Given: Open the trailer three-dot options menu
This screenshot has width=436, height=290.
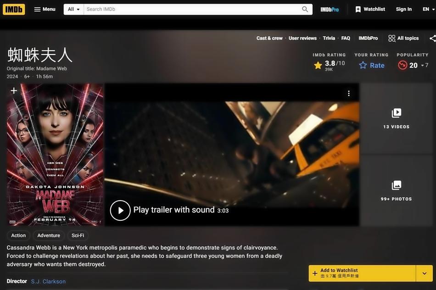Looking at the screenshot, I should pyautogui.click(x=349, y=94).
